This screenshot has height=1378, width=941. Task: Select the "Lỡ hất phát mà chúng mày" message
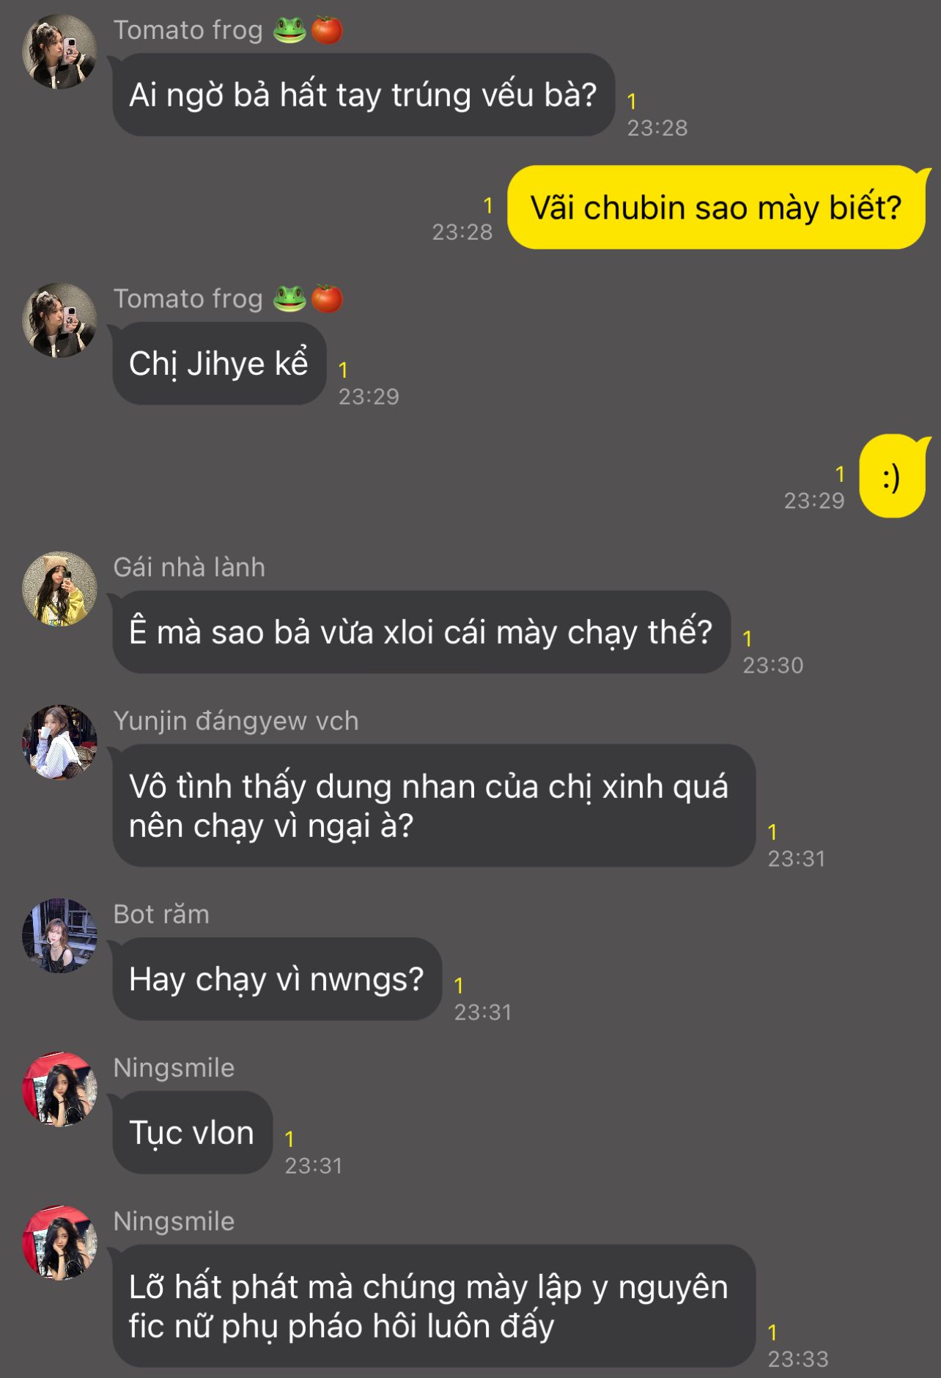click(434, 1306)
